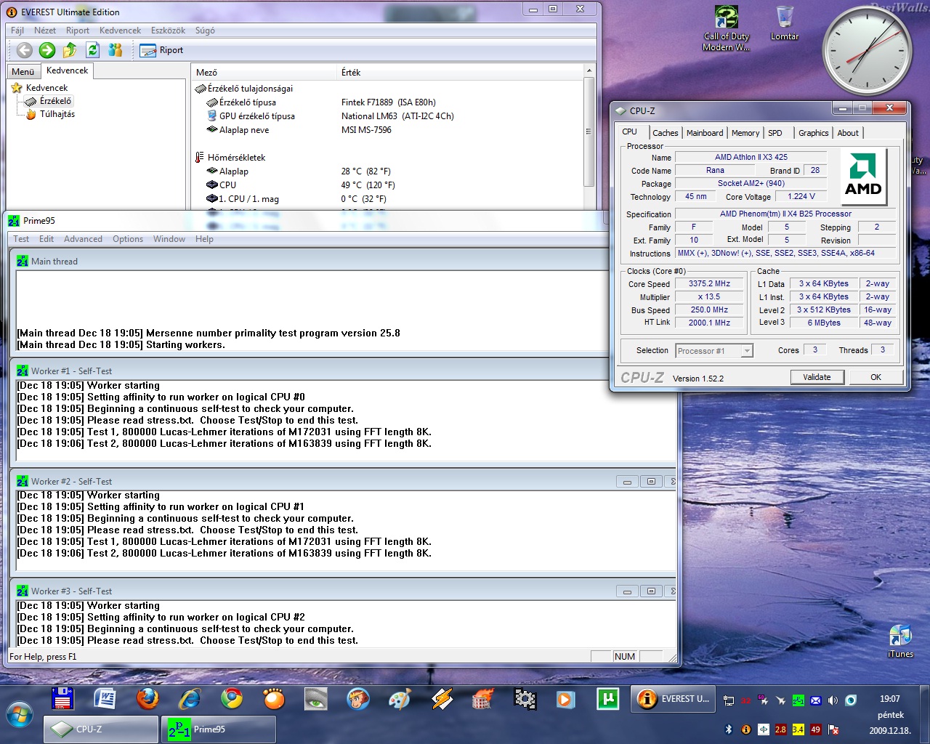Image resolution: width=930 pixels, height=744 pixels.
Task: Open the Riport toolbar button
Action: (161, 50)
